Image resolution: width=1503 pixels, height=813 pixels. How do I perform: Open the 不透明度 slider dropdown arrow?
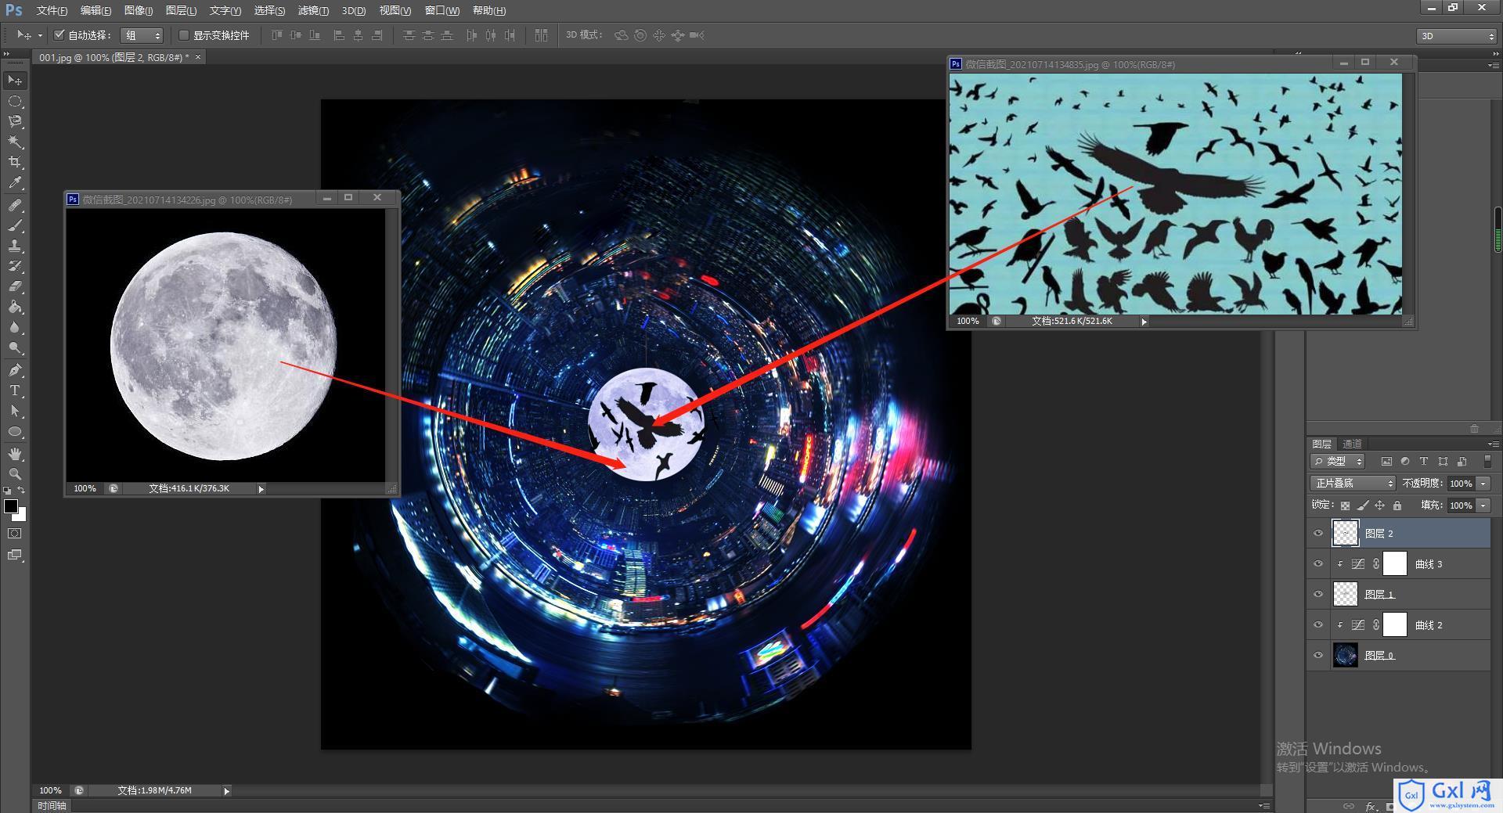(x=1483, y=484)
